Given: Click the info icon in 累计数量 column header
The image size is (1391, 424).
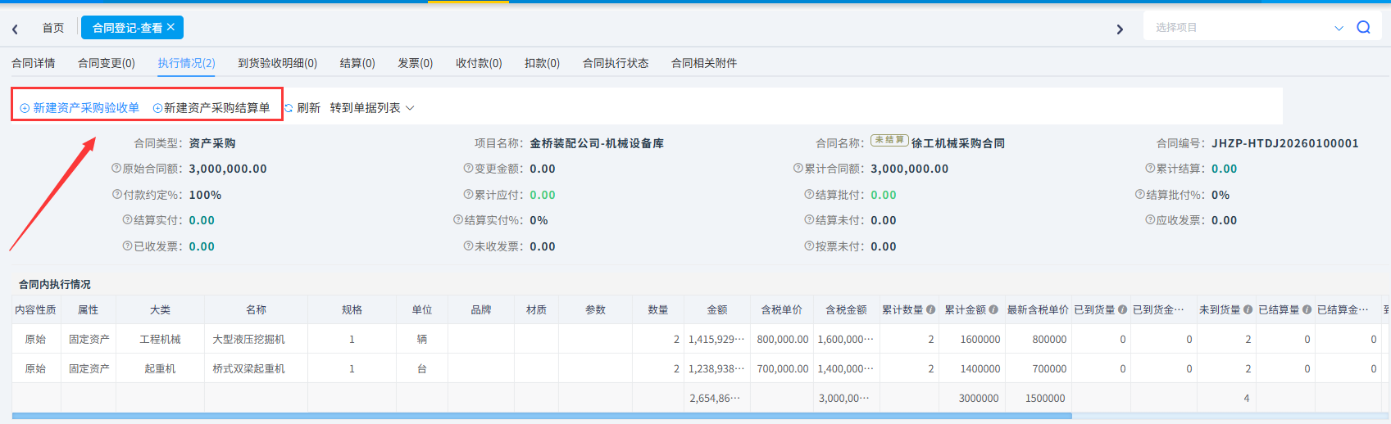Looking at the screenshot, I should tap(930, 309).
